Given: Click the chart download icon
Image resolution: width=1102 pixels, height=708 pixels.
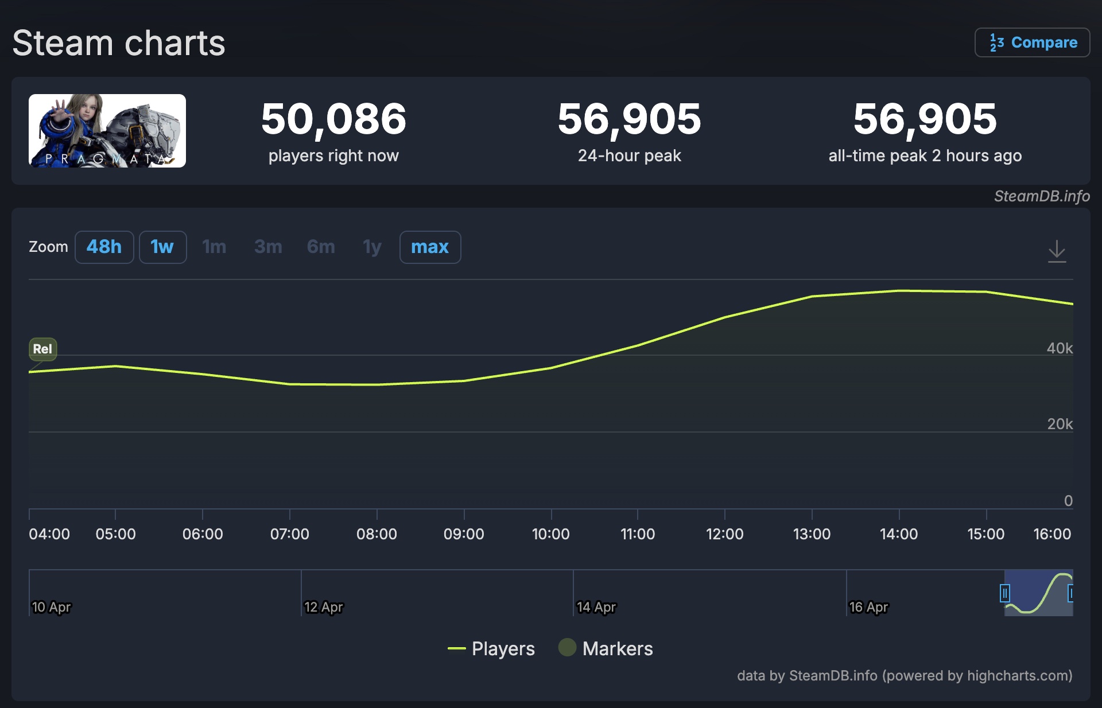Looking at the screenshot, I should click(1057, 251).
